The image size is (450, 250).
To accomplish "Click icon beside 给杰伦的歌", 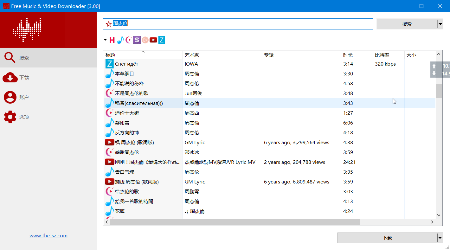I will click(109, 191).
